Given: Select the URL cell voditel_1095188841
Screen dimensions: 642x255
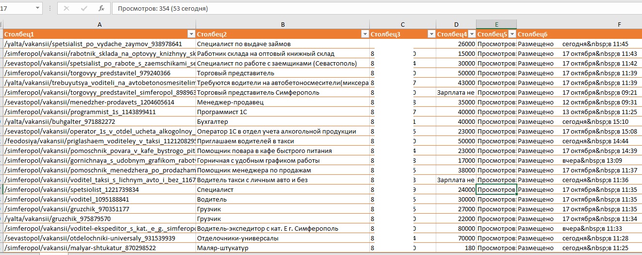Looking at the screenshot, I should 99,199.
